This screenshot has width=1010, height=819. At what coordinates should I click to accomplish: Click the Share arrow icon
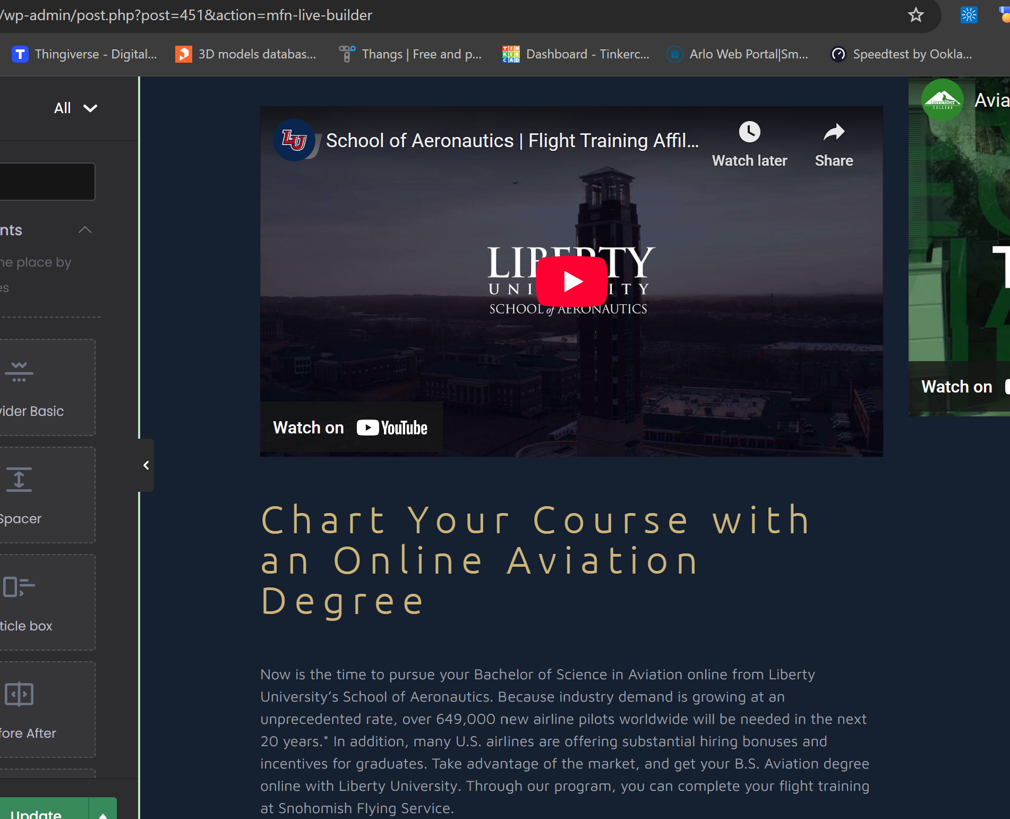click(x=834, y=132)
